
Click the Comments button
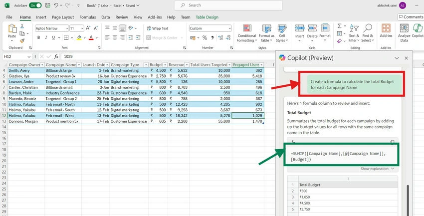(411, 17)
